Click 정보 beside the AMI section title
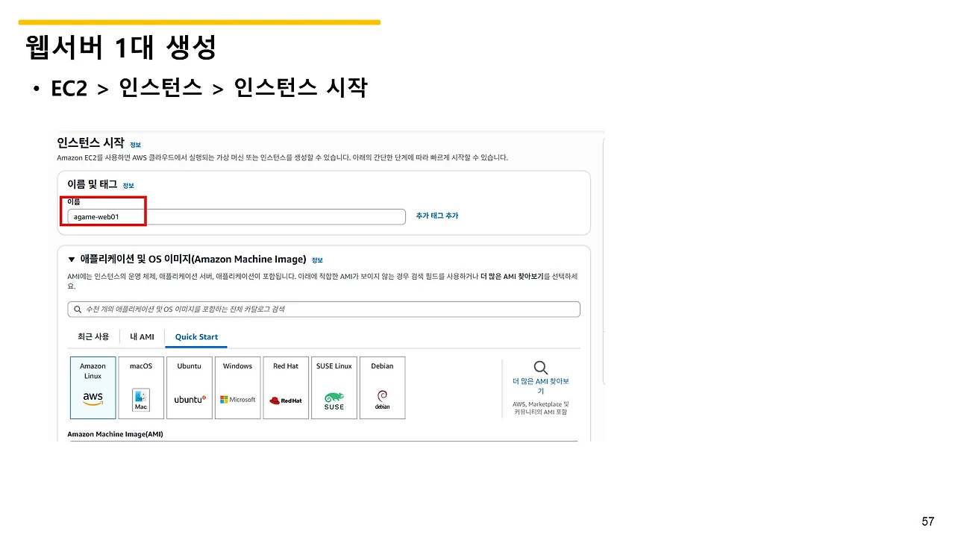The width and height of the screenshot is (955, 537). pyautogui.click(x=317, y=260)
